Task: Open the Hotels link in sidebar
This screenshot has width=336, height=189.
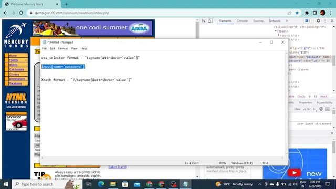Action: [x=13, y=65]
